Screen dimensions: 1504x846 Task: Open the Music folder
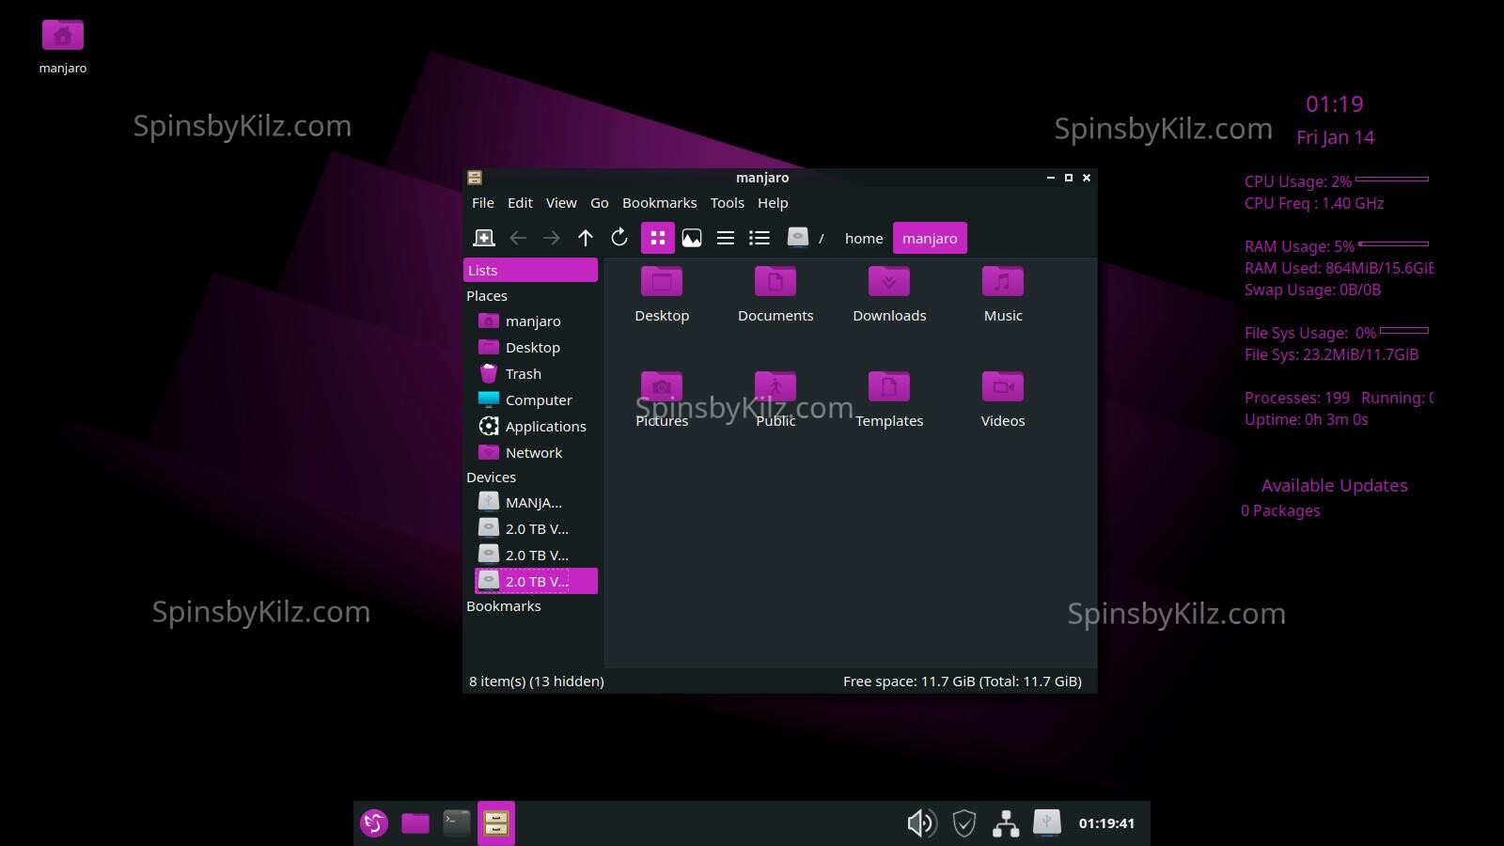point(1002,294)
